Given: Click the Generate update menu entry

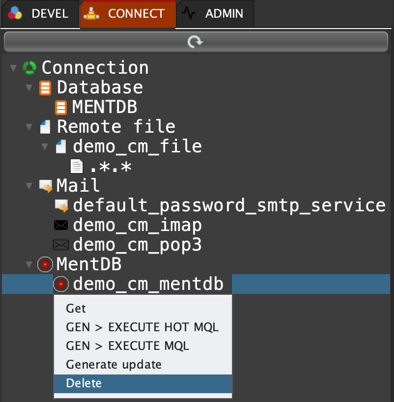Looking at the screenshot, I should (113, 365).
